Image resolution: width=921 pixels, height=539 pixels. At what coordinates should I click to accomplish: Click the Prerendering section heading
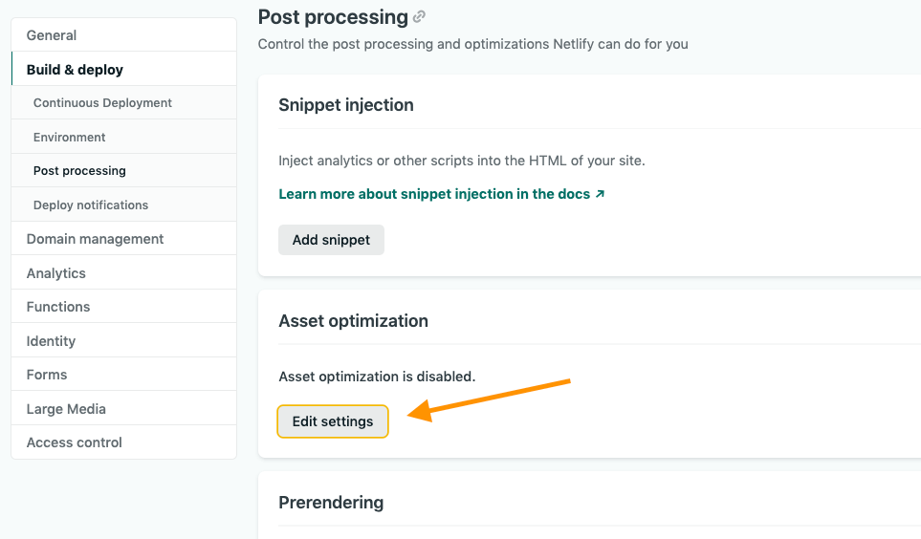331,503
